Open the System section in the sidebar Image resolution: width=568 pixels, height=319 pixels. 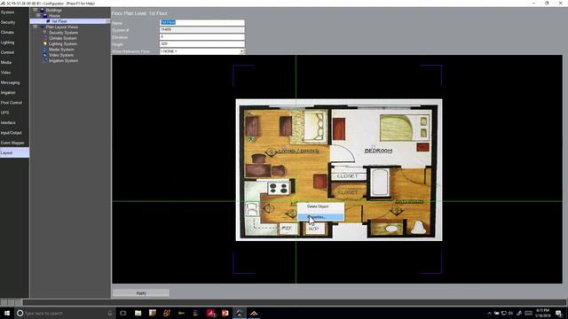point(14,12)
